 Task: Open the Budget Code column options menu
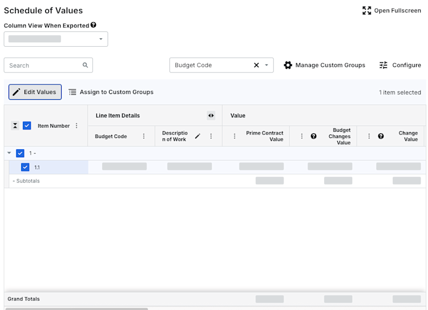[x=144, y=136]
